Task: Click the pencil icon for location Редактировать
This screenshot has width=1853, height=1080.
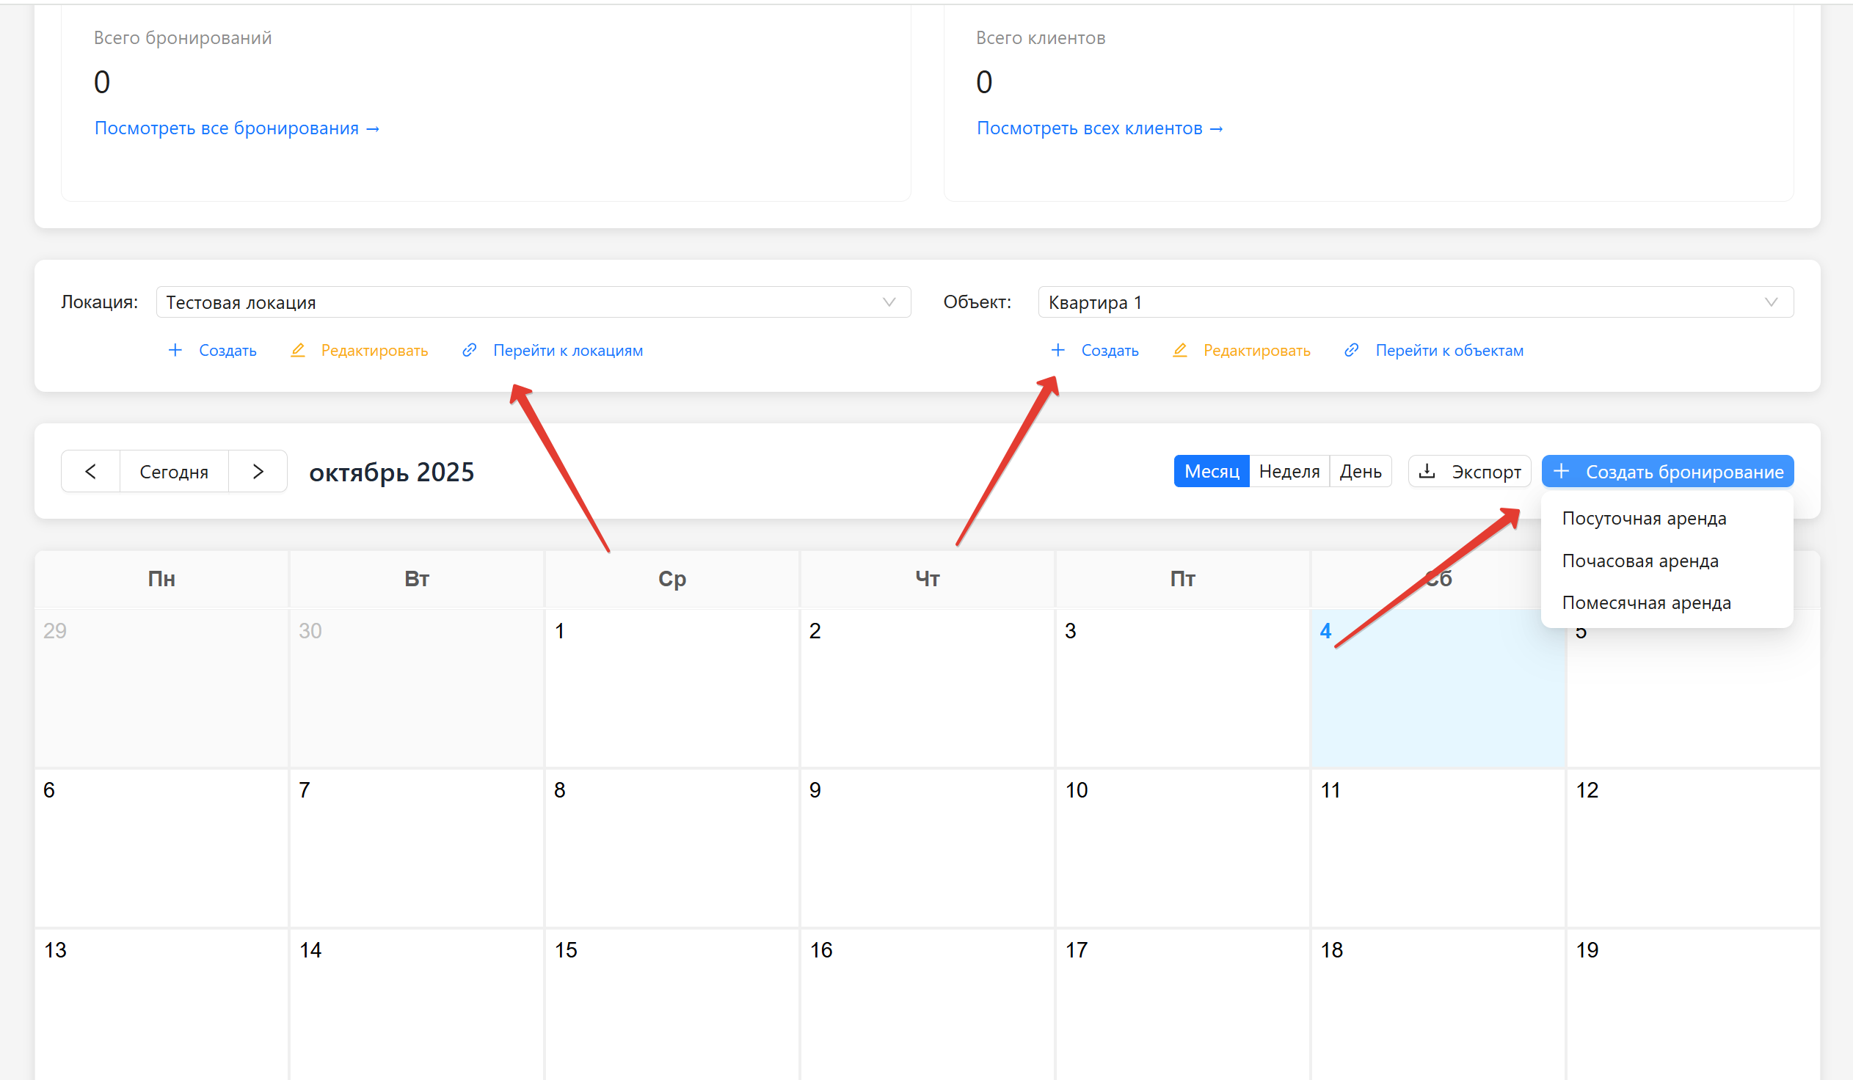Action: [298, 350]
